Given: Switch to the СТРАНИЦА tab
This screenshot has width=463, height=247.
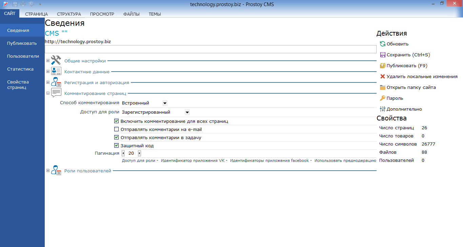Looking at the screenshot, I should point(36,14).
